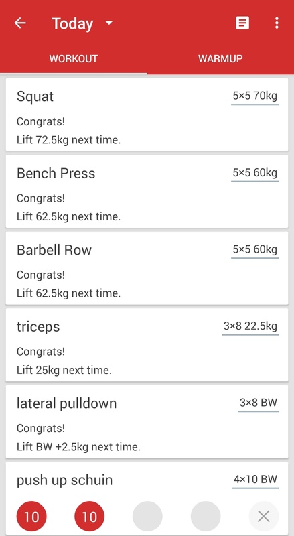
Task: Select the WORKOUT tab
Action: pos(74,58)
